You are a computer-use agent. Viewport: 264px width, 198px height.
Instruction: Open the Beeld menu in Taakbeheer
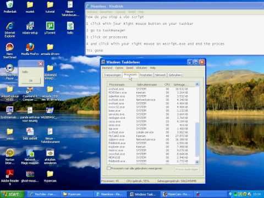(130, 68)
